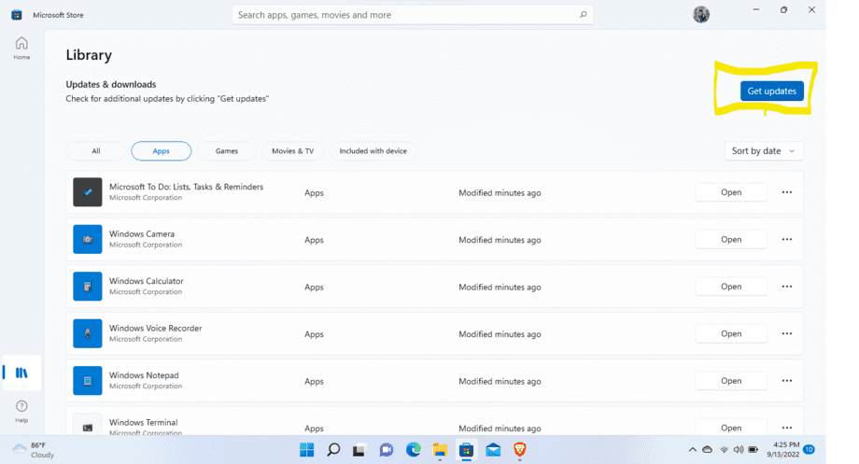This screenshot has width=859, height=464.
Task: Click the Windows Notepad app icon
Action: (x=88, y=381)
